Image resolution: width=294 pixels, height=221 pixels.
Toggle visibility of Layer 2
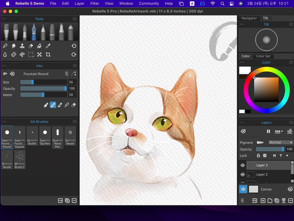pyautogui.click(x=243, y=174)
